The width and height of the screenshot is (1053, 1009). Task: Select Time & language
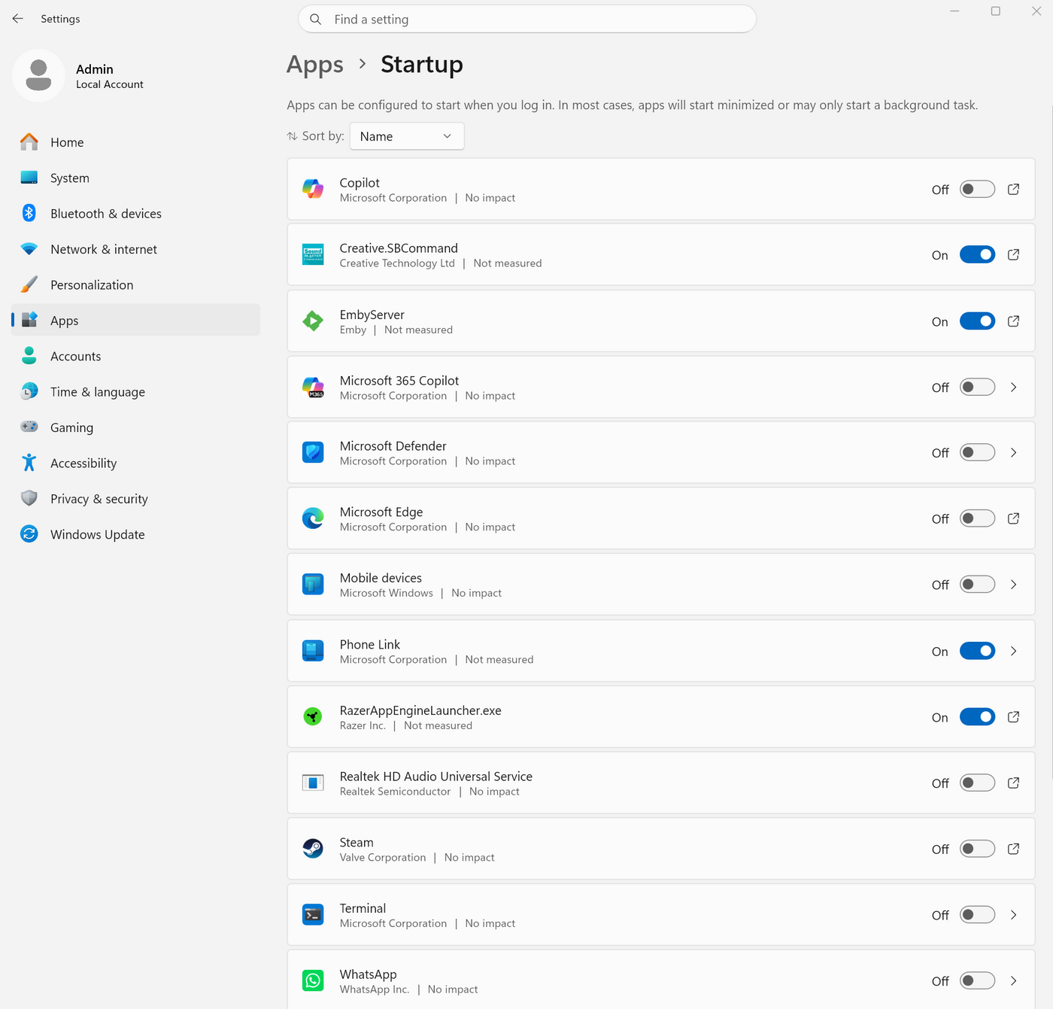pos(135,392)
